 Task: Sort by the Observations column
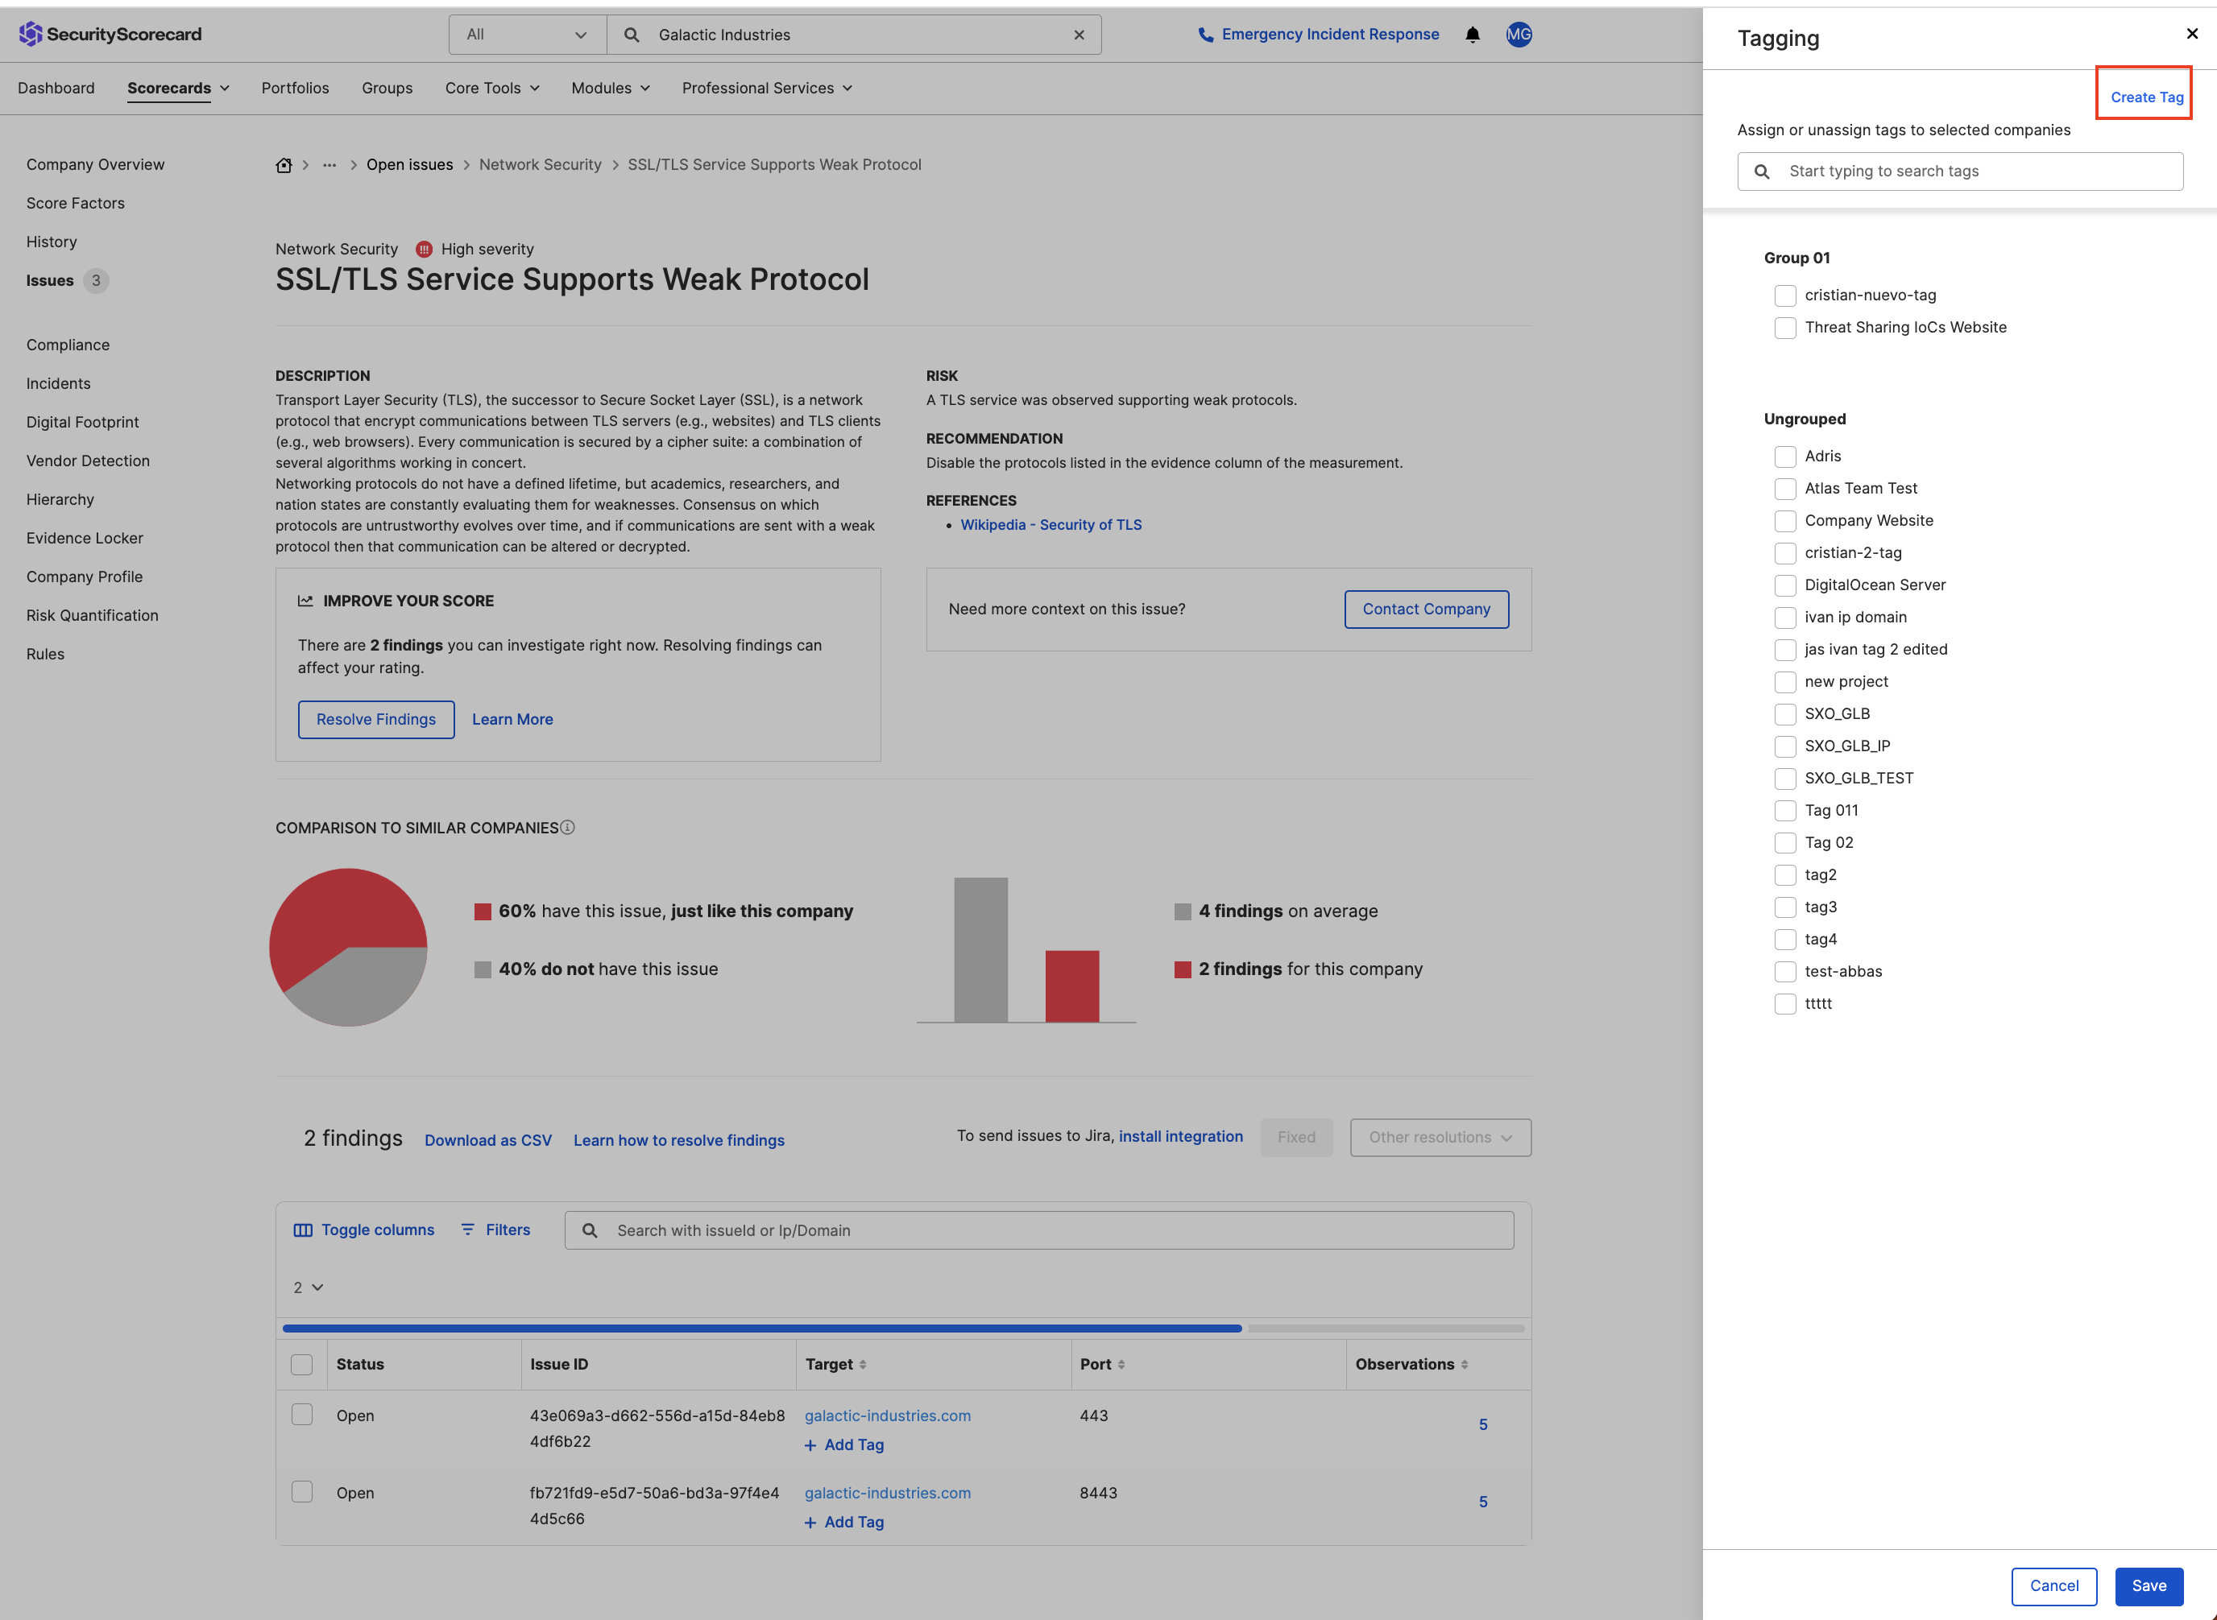1465,1365
